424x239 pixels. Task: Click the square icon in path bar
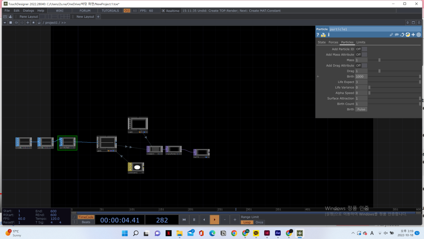[10, 22]
